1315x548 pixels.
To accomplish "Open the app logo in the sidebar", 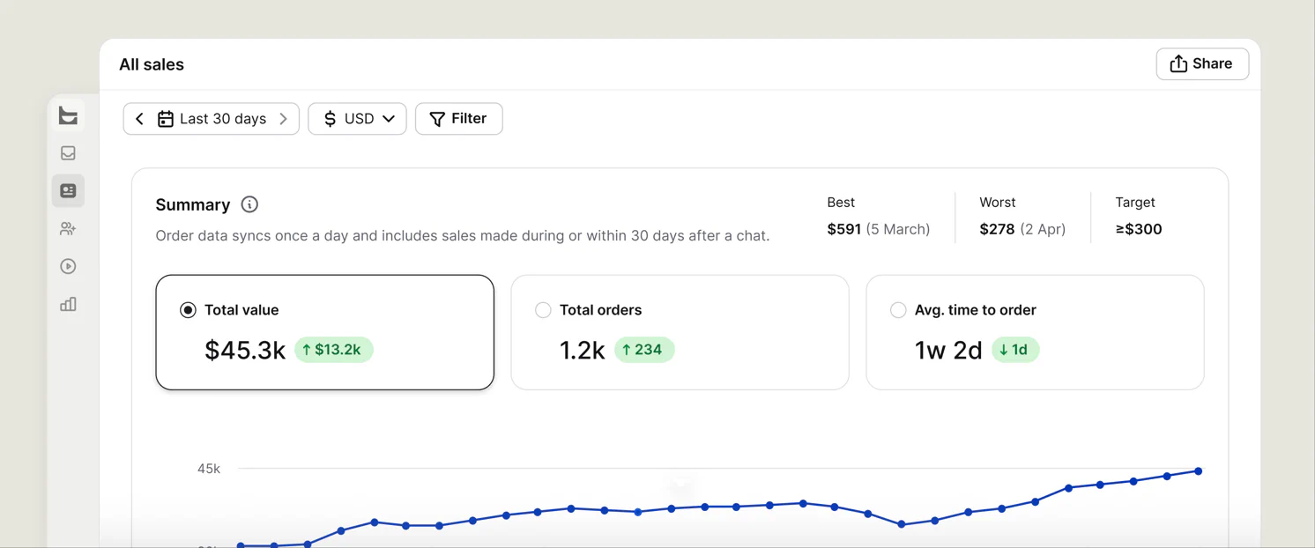I will (x=68, y=115).
